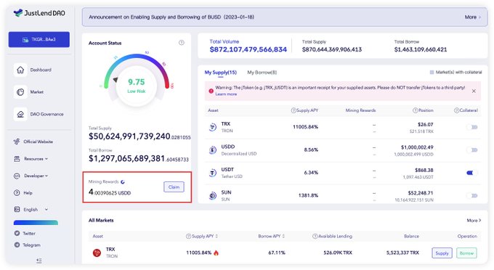Click the Official Website icon
Image resolution: width=494 pixels, height=270 pixels.
pyautogui.click(x=17, y=142)
